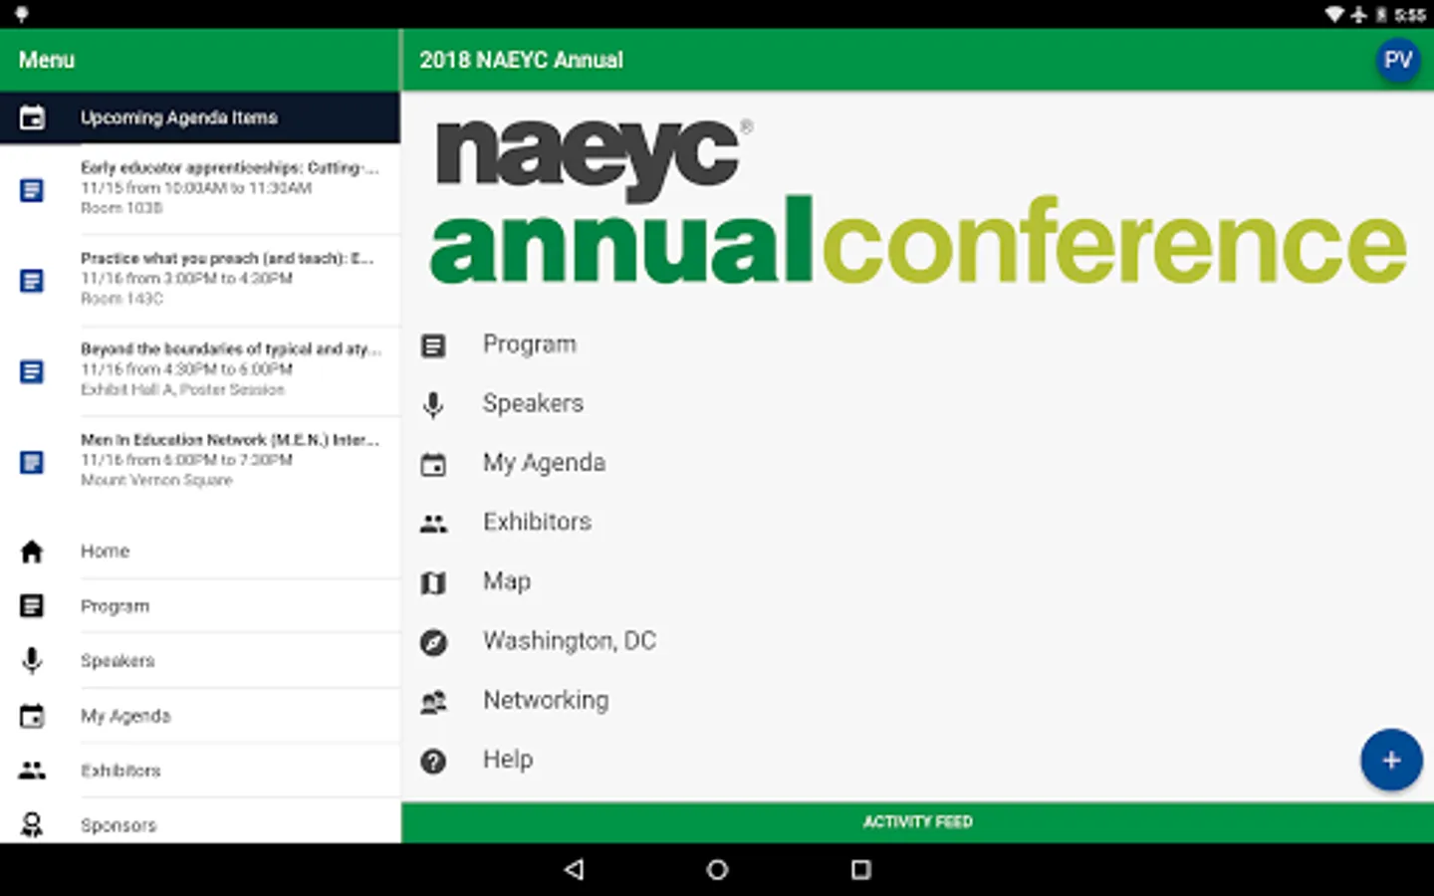1434x896 pixels.
Task: Click the Sponsors ribbon icon in side menu
Action: pyautogui.click(x=32, y=825)
